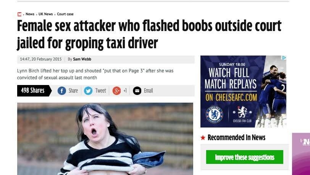The image size is (310, 175).
Task: Open the Court case breadcrumb
Action: tap(65, 14)
